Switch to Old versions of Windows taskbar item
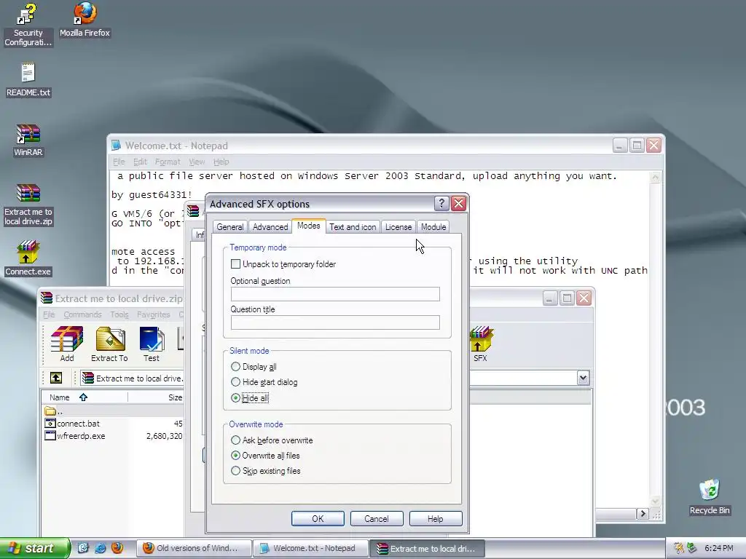 [x=194, y=548]
